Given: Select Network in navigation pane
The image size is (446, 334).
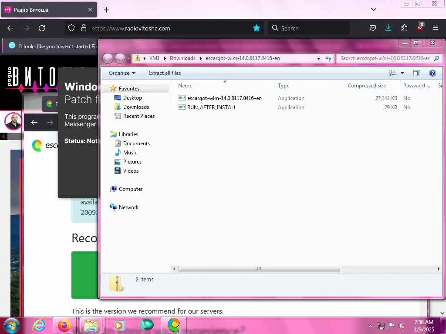Looking at the screenshot, I should (x=128, y=207).
